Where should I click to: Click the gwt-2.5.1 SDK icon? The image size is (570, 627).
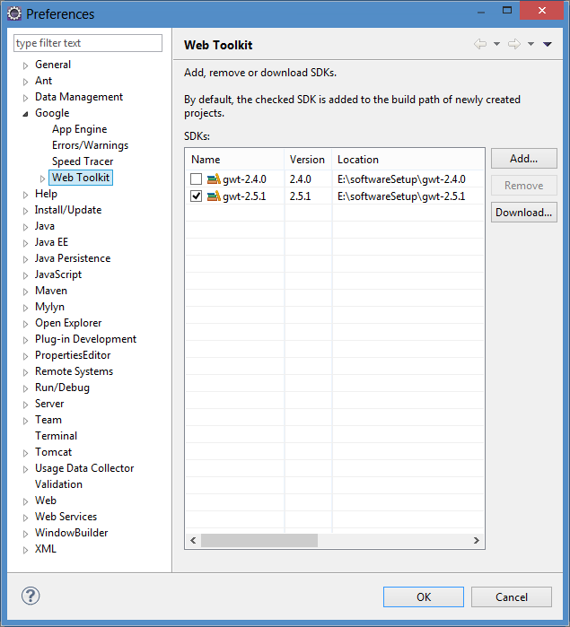pyautogui.click(x=214, y=196)
